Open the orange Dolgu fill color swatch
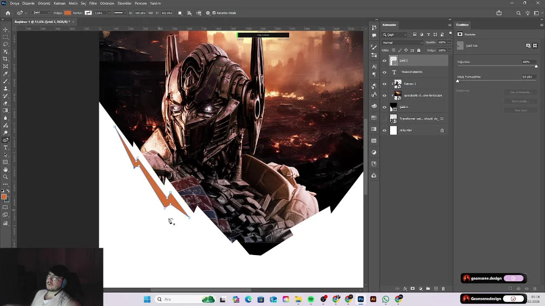The height and width of the screenshot is (306, 545). (67, 13)
